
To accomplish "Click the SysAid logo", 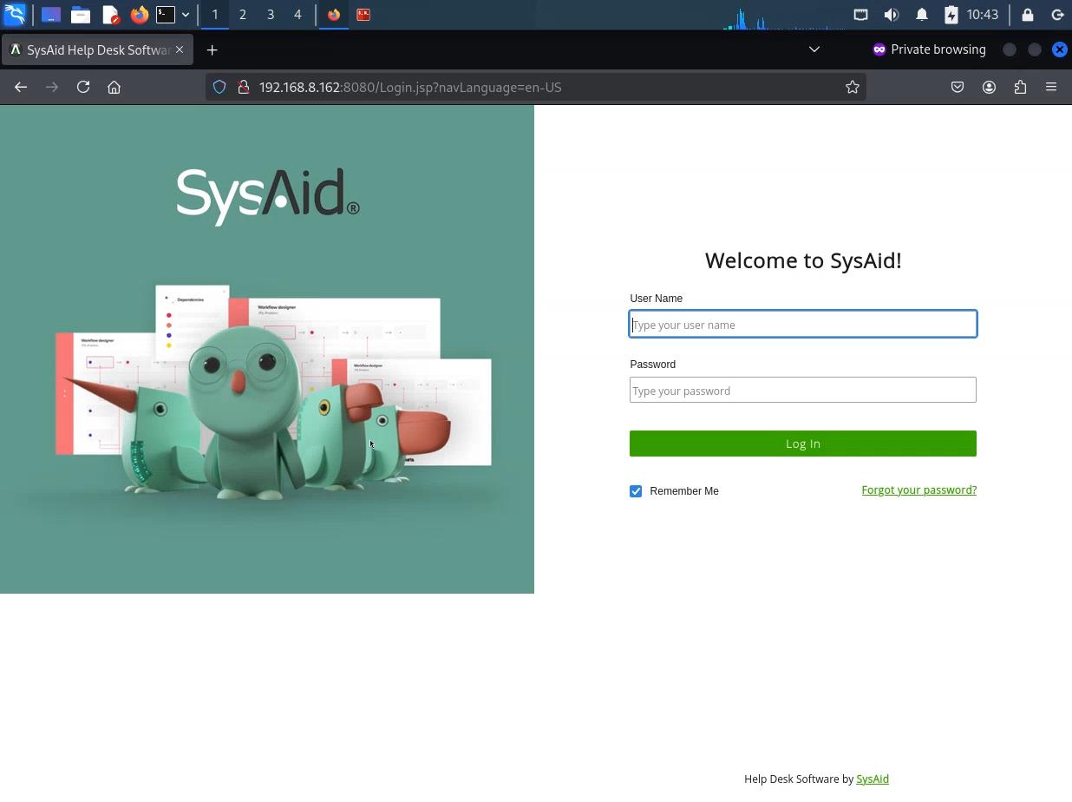I will coord(268,196).
